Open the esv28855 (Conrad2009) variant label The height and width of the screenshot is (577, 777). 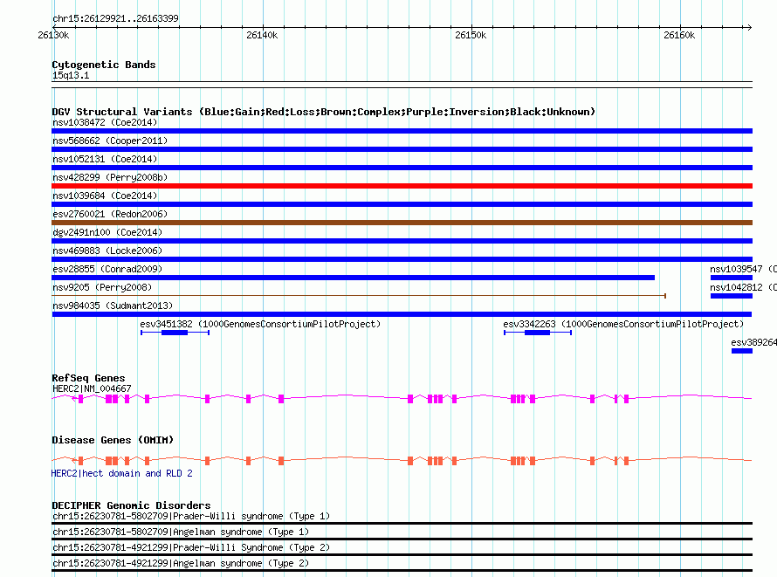point(107,269)
